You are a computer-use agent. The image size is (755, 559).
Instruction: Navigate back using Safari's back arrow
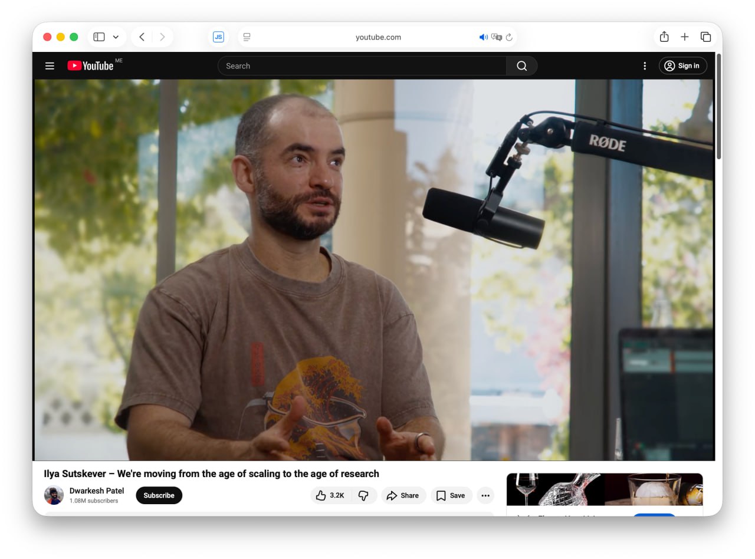(x=142, y=37)
